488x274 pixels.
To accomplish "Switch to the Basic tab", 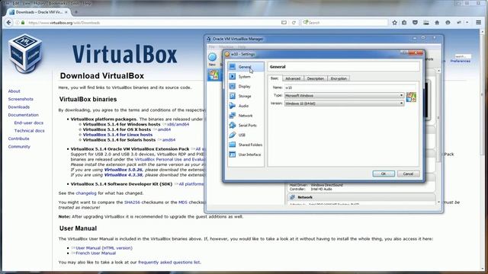I will [x=274, y=78].
